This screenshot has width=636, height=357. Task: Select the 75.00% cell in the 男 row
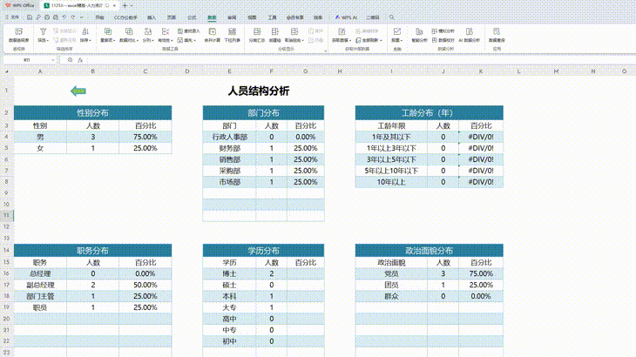coord(145,137)
